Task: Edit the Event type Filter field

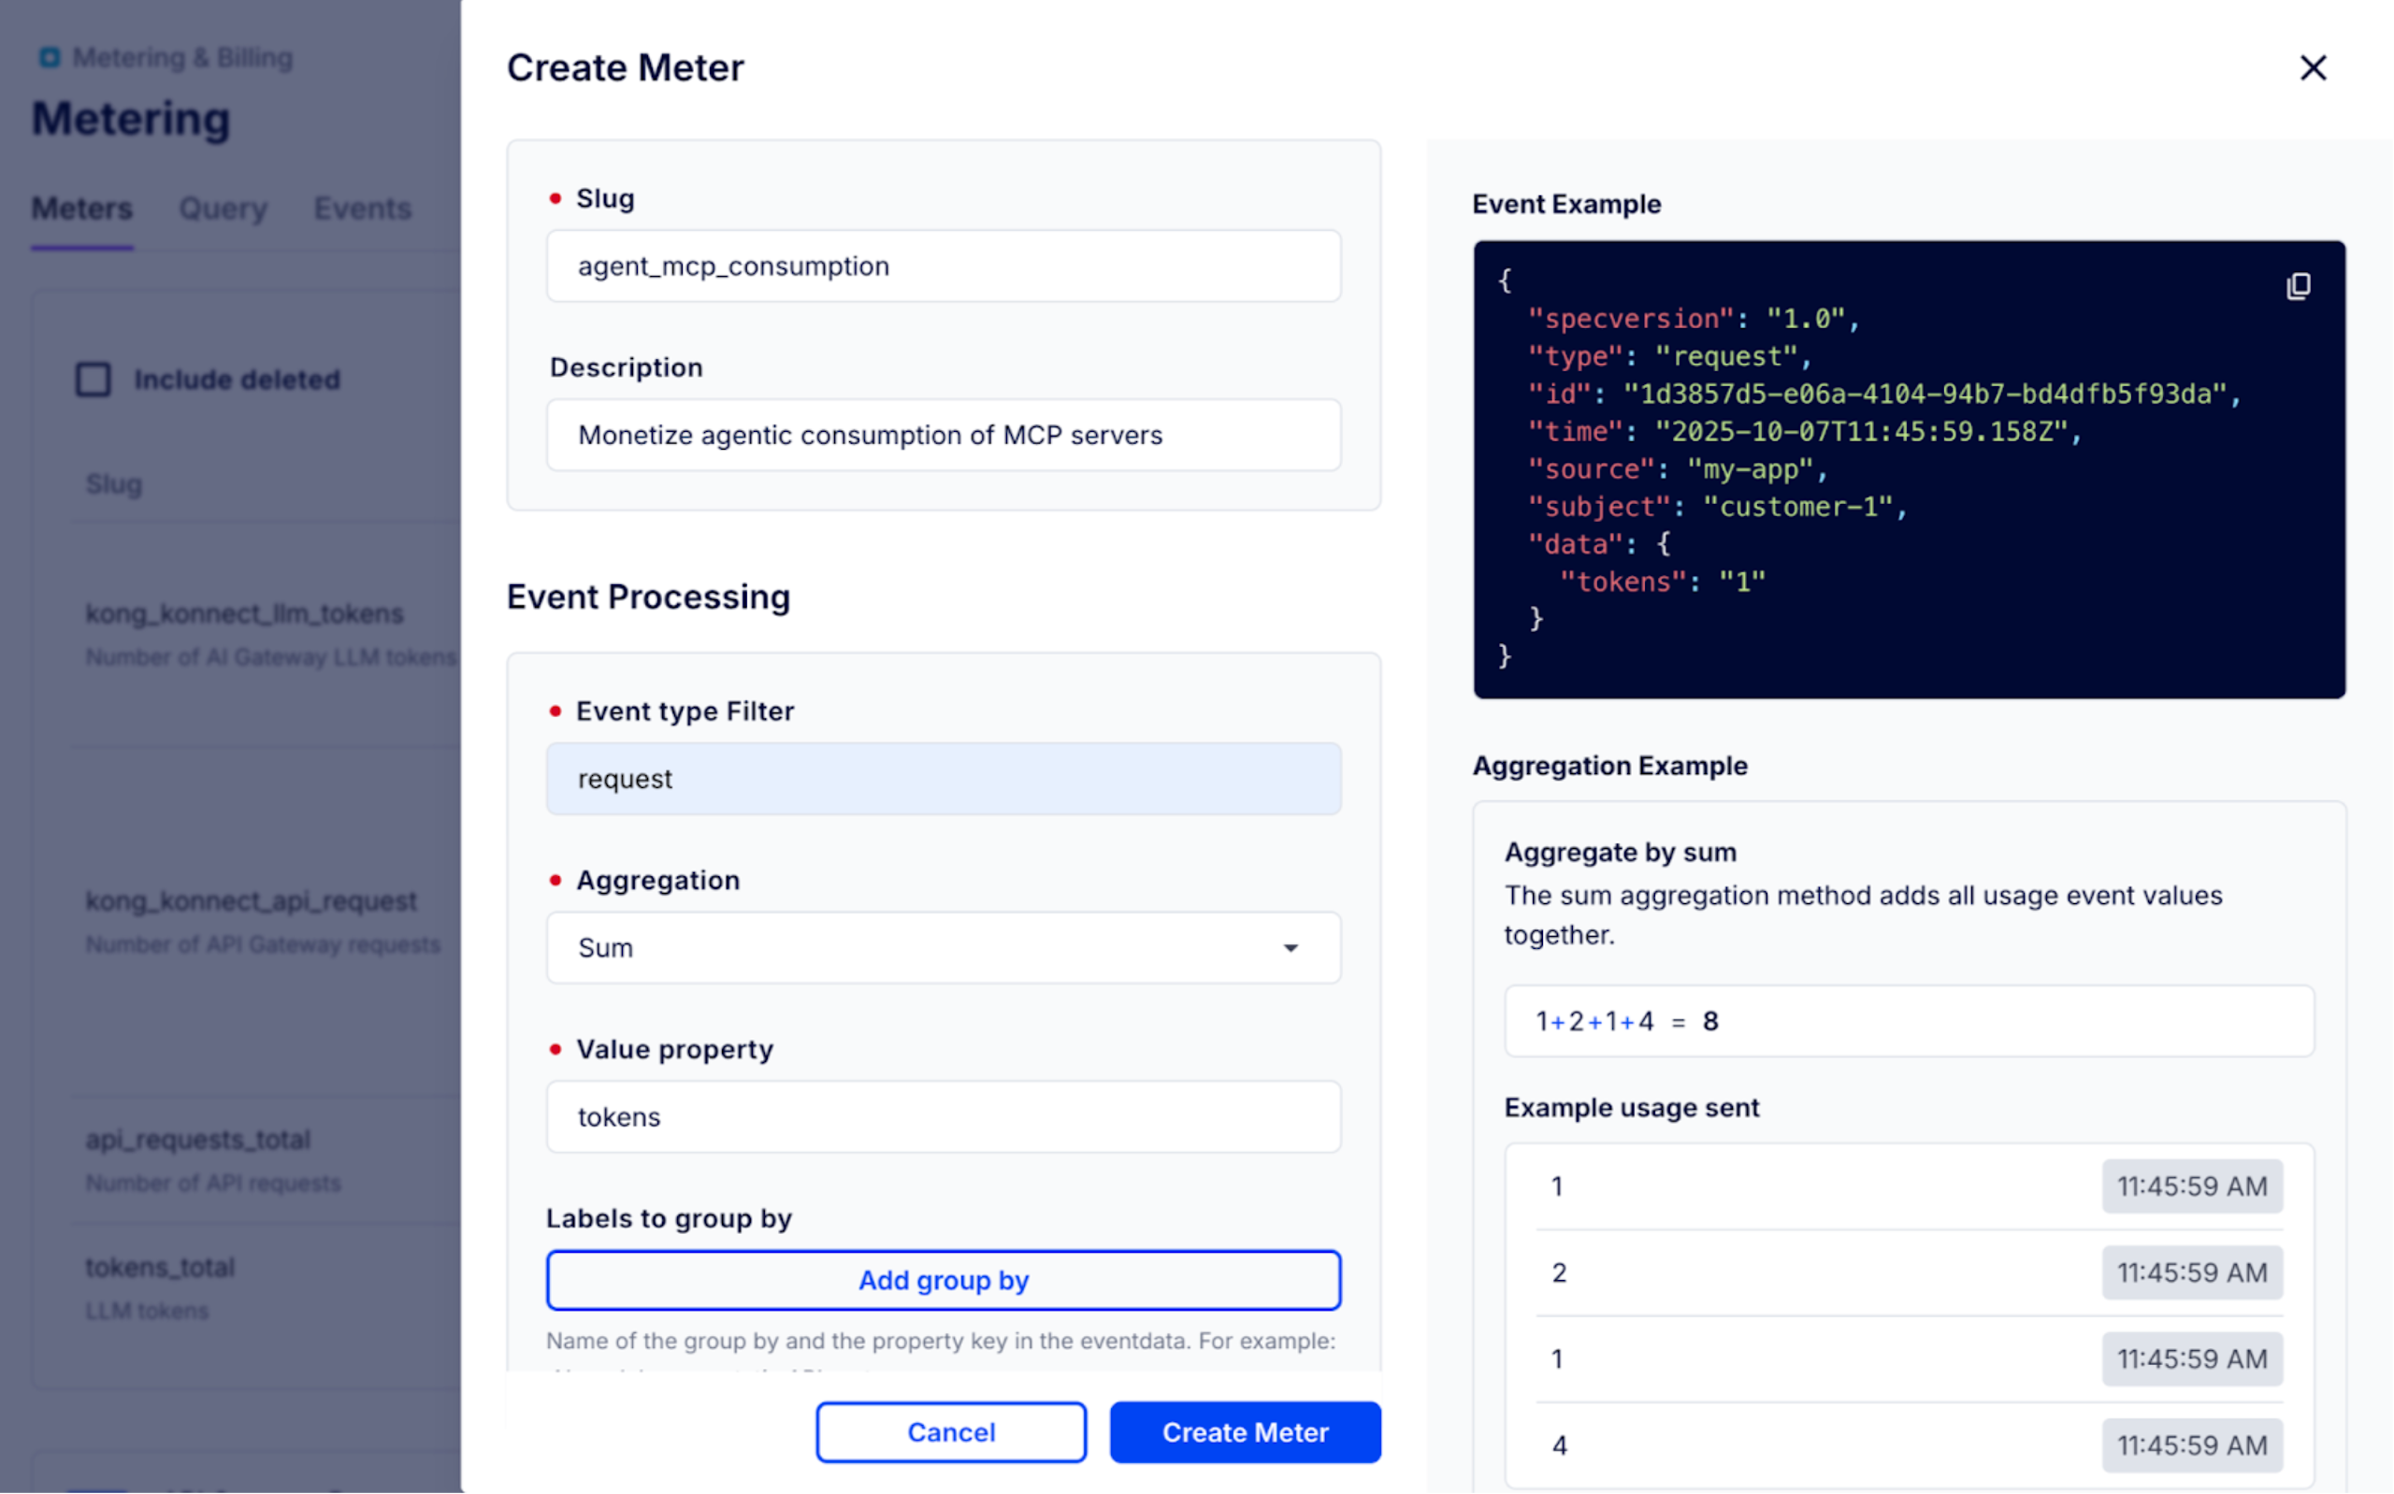Action: (x=943, y=779)
